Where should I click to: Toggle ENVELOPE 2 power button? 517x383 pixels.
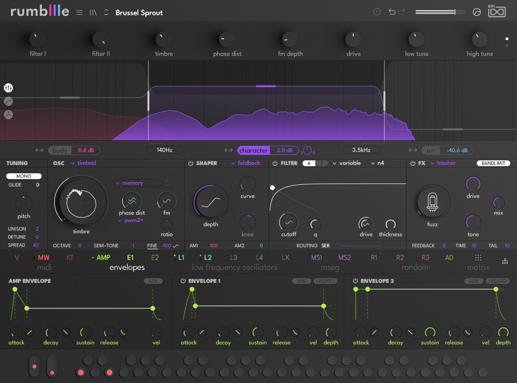coord(355,281)
